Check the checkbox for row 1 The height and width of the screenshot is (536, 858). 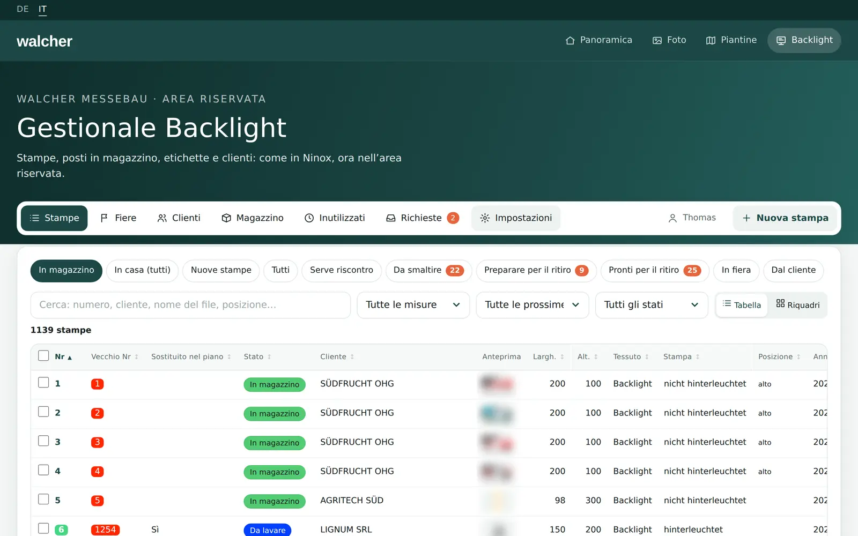pos(43,383)
